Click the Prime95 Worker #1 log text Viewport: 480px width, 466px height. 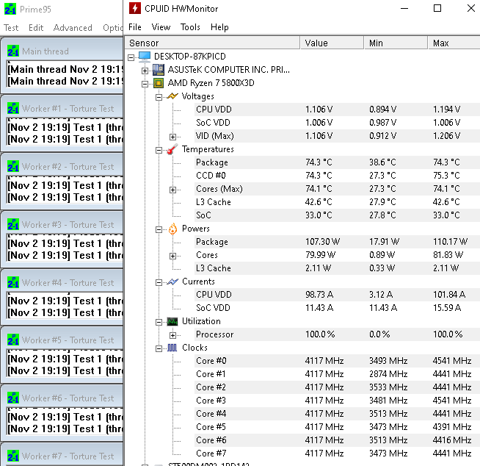[65, 133]
